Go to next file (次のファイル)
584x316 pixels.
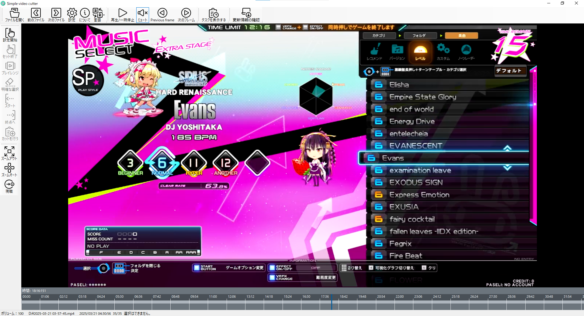pos(56,15)
